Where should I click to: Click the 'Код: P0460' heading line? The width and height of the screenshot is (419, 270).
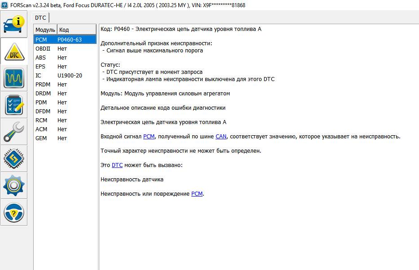[x=181, y=29]
